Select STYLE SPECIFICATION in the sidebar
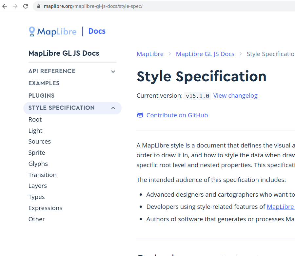Viewport: 295px width, 256px height. point(62,108)
